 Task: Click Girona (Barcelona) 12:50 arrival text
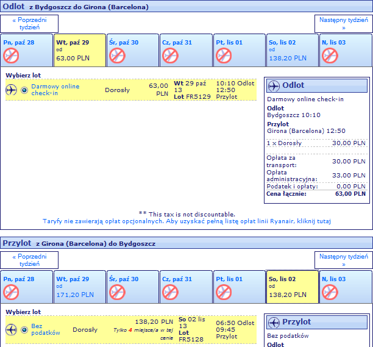click(306, 131)
